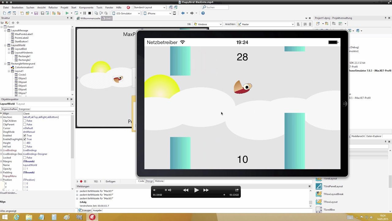Screen dimensions: 392x221
Task: Click the red record macro dot
Action: click(81, 181)
